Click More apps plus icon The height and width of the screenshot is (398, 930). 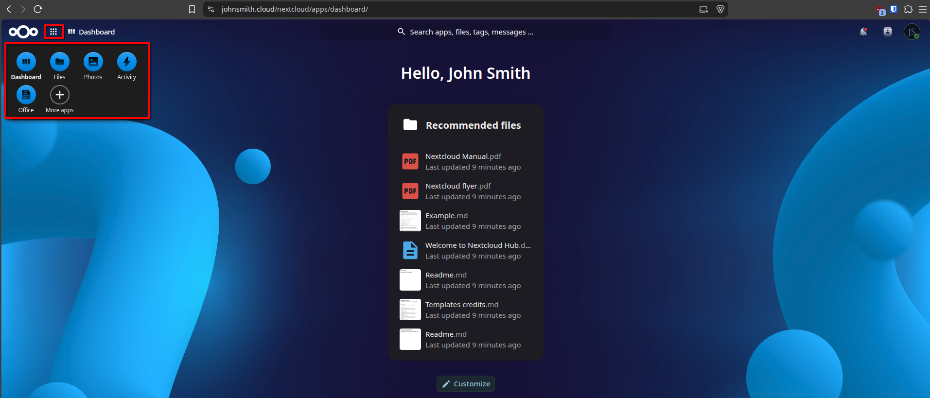point(60,95)
